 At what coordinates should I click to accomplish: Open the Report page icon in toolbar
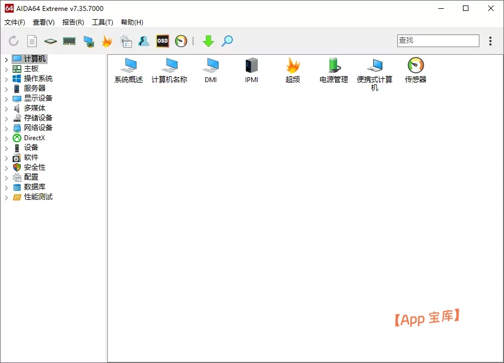[x=32, y=41]
